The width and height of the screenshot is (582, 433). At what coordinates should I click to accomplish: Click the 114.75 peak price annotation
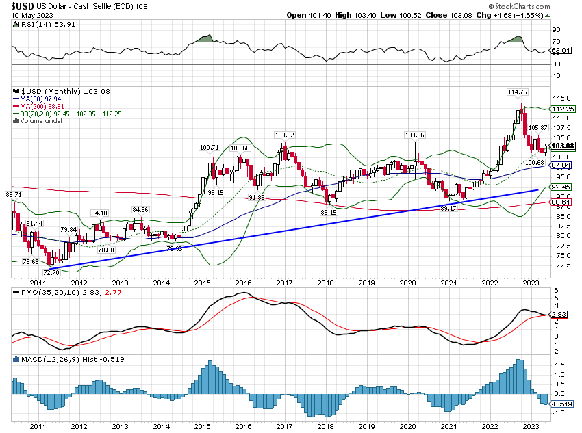point(517,92)
